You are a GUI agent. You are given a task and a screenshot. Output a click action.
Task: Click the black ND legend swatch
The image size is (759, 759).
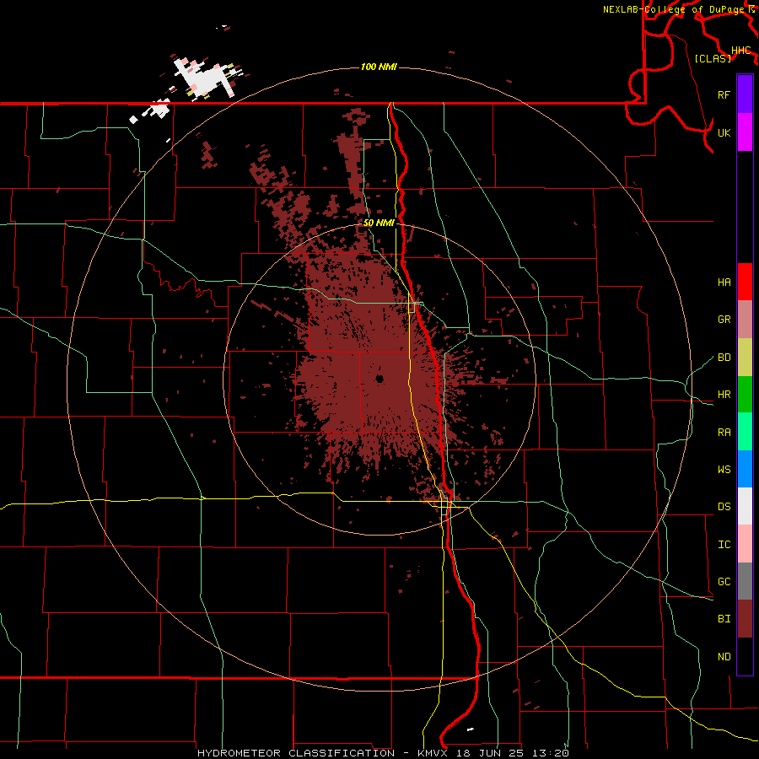point(745,656)
